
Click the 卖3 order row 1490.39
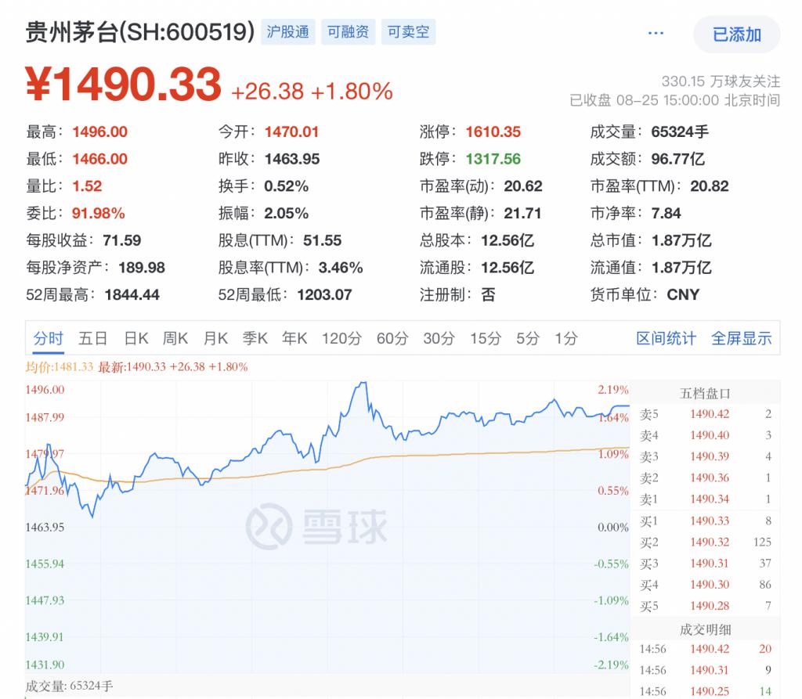click(706, 456)
